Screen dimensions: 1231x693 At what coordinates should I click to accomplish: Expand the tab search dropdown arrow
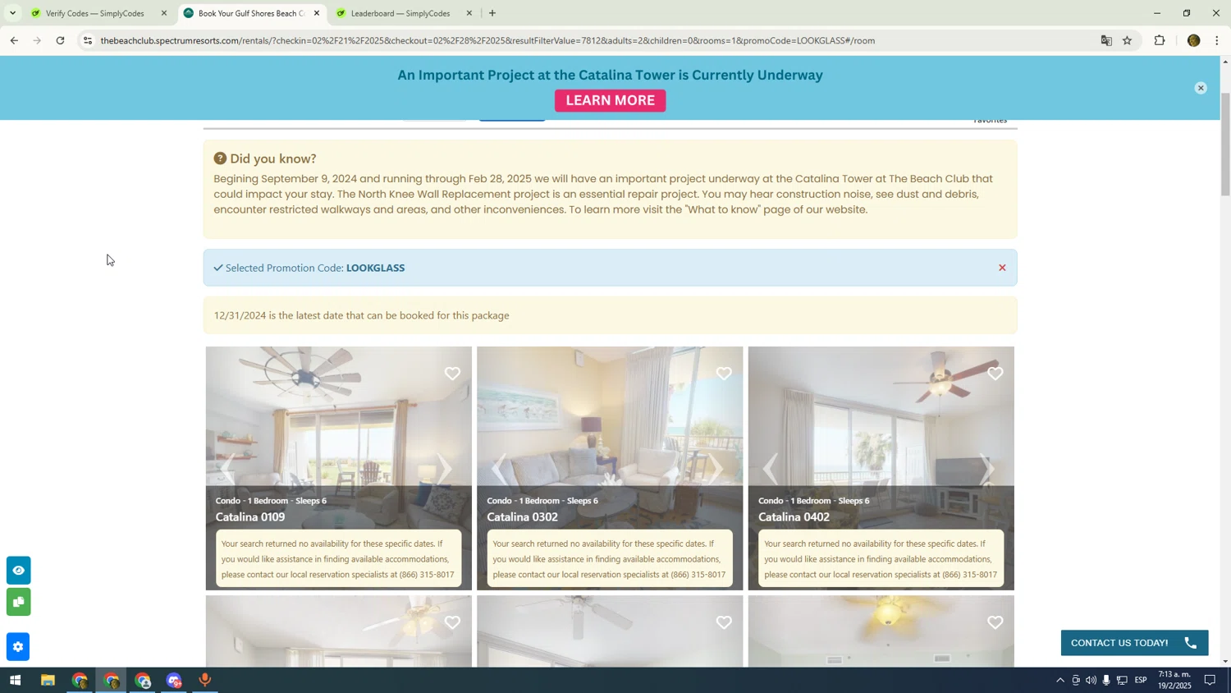click(12, 13)
